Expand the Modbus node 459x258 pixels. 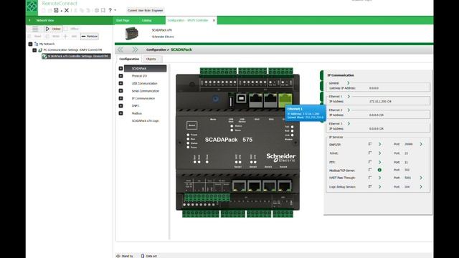[x=120, y=113]
